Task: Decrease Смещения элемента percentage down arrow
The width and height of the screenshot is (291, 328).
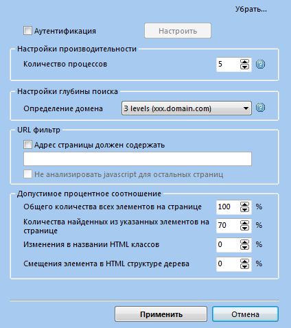Action: click(x=244, y=266)
